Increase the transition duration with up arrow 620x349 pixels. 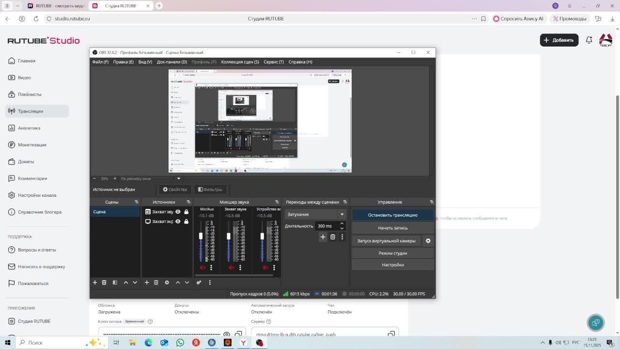[x=341, y=224]
